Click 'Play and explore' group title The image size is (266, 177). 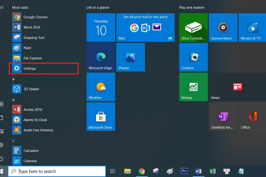click(192, 7)
